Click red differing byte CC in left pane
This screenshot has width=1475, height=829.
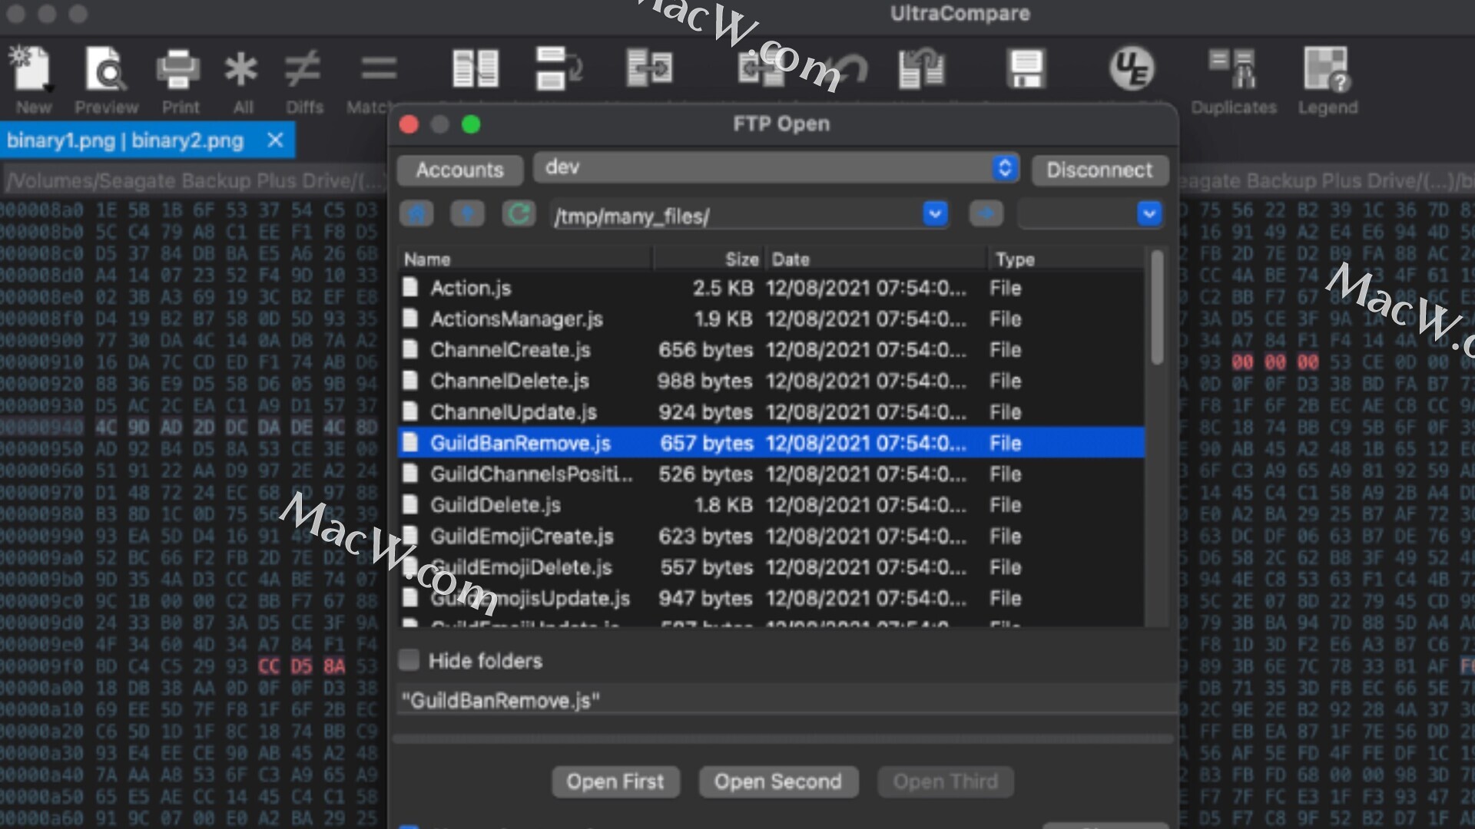coord(269,666)
